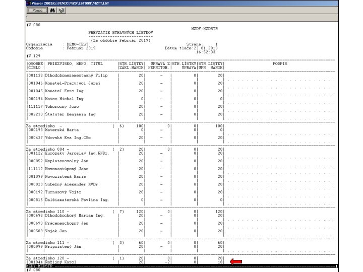The height and width of the screenshot is (272, 363).
Task: Click the 'Za stredisko 120' summary line
Action: [x=125, y=258]
